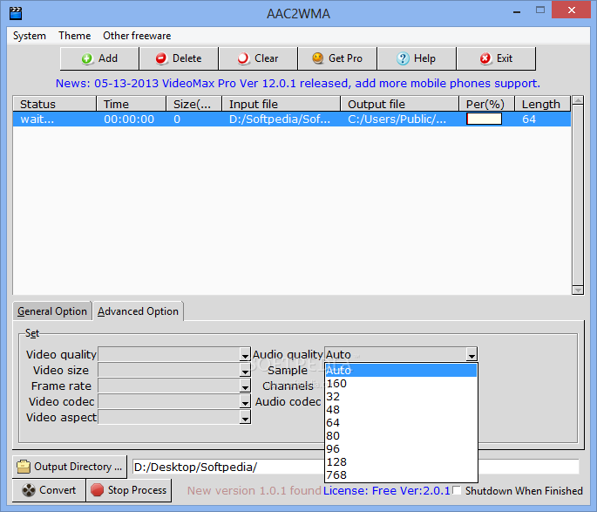Click the Clear circle icon
This screenshot has height=512, width=597.
(243, 58)
